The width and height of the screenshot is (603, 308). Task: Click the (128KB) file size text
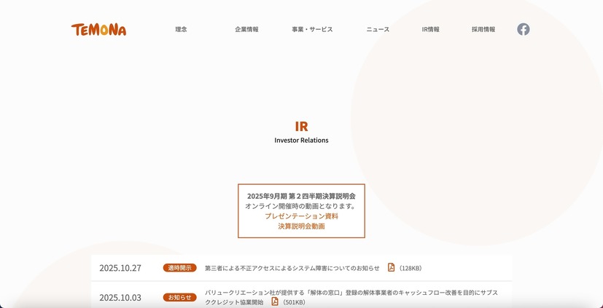click(x=411, y=268)
